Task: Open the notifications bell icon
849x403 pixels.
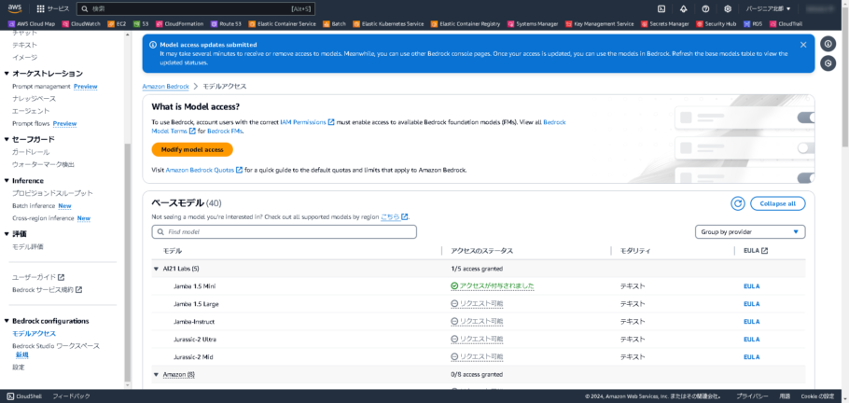Action: click(683, 8)
